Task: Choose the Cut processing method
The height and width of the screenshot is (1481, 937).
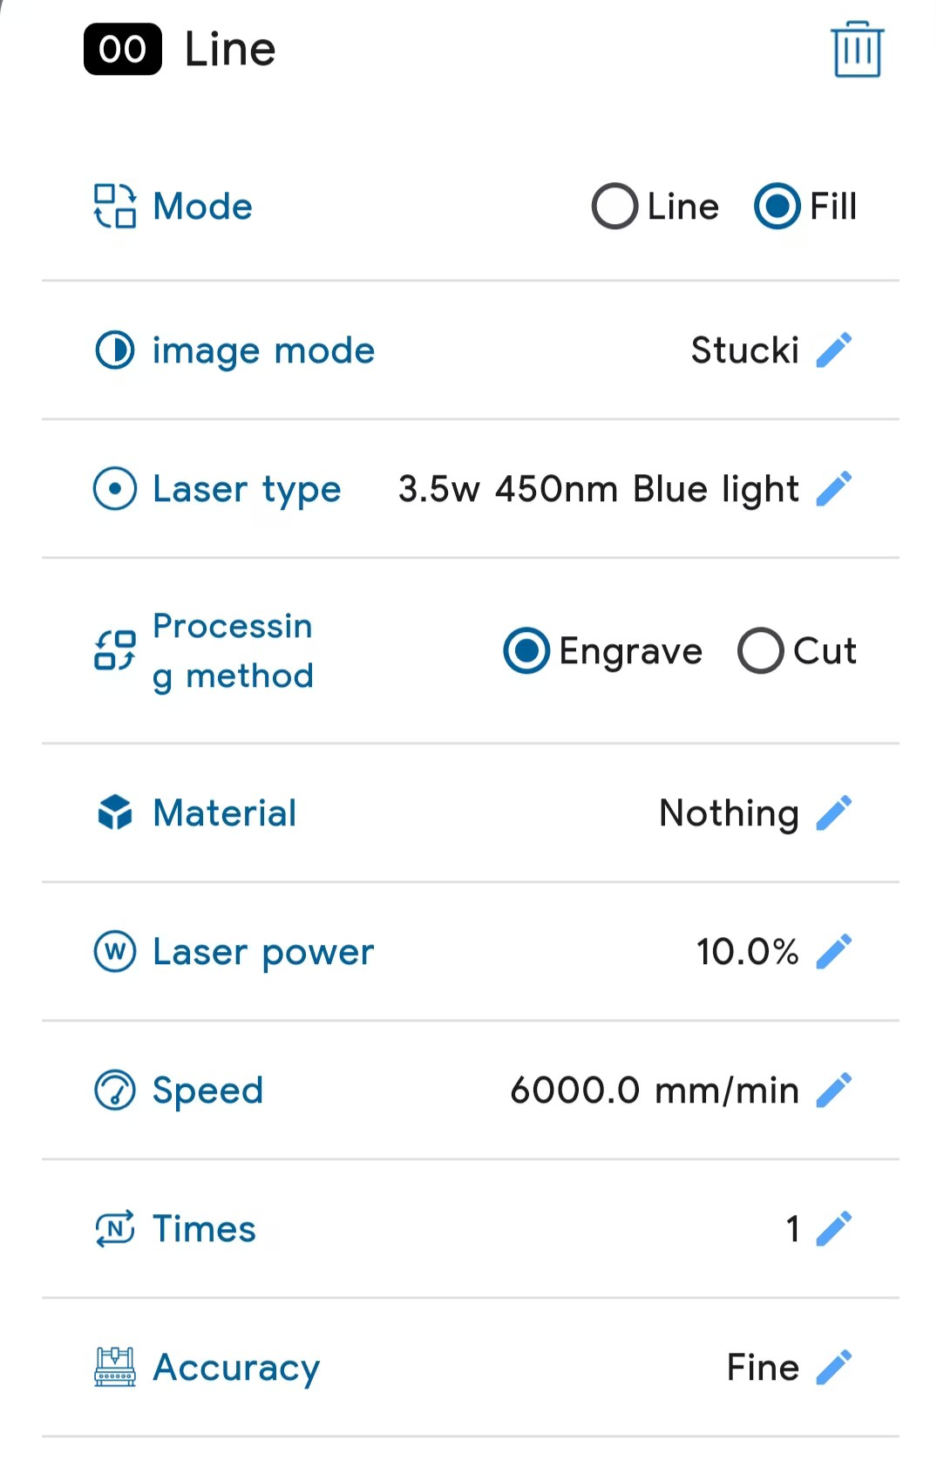Action: [x=760, y=651]
